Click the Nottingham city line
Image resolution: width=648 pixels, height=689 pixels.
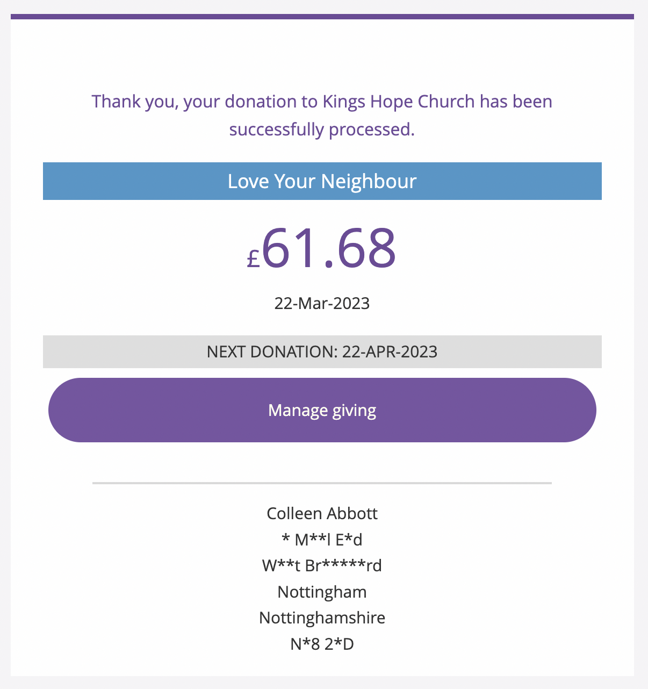click(322, 592)
